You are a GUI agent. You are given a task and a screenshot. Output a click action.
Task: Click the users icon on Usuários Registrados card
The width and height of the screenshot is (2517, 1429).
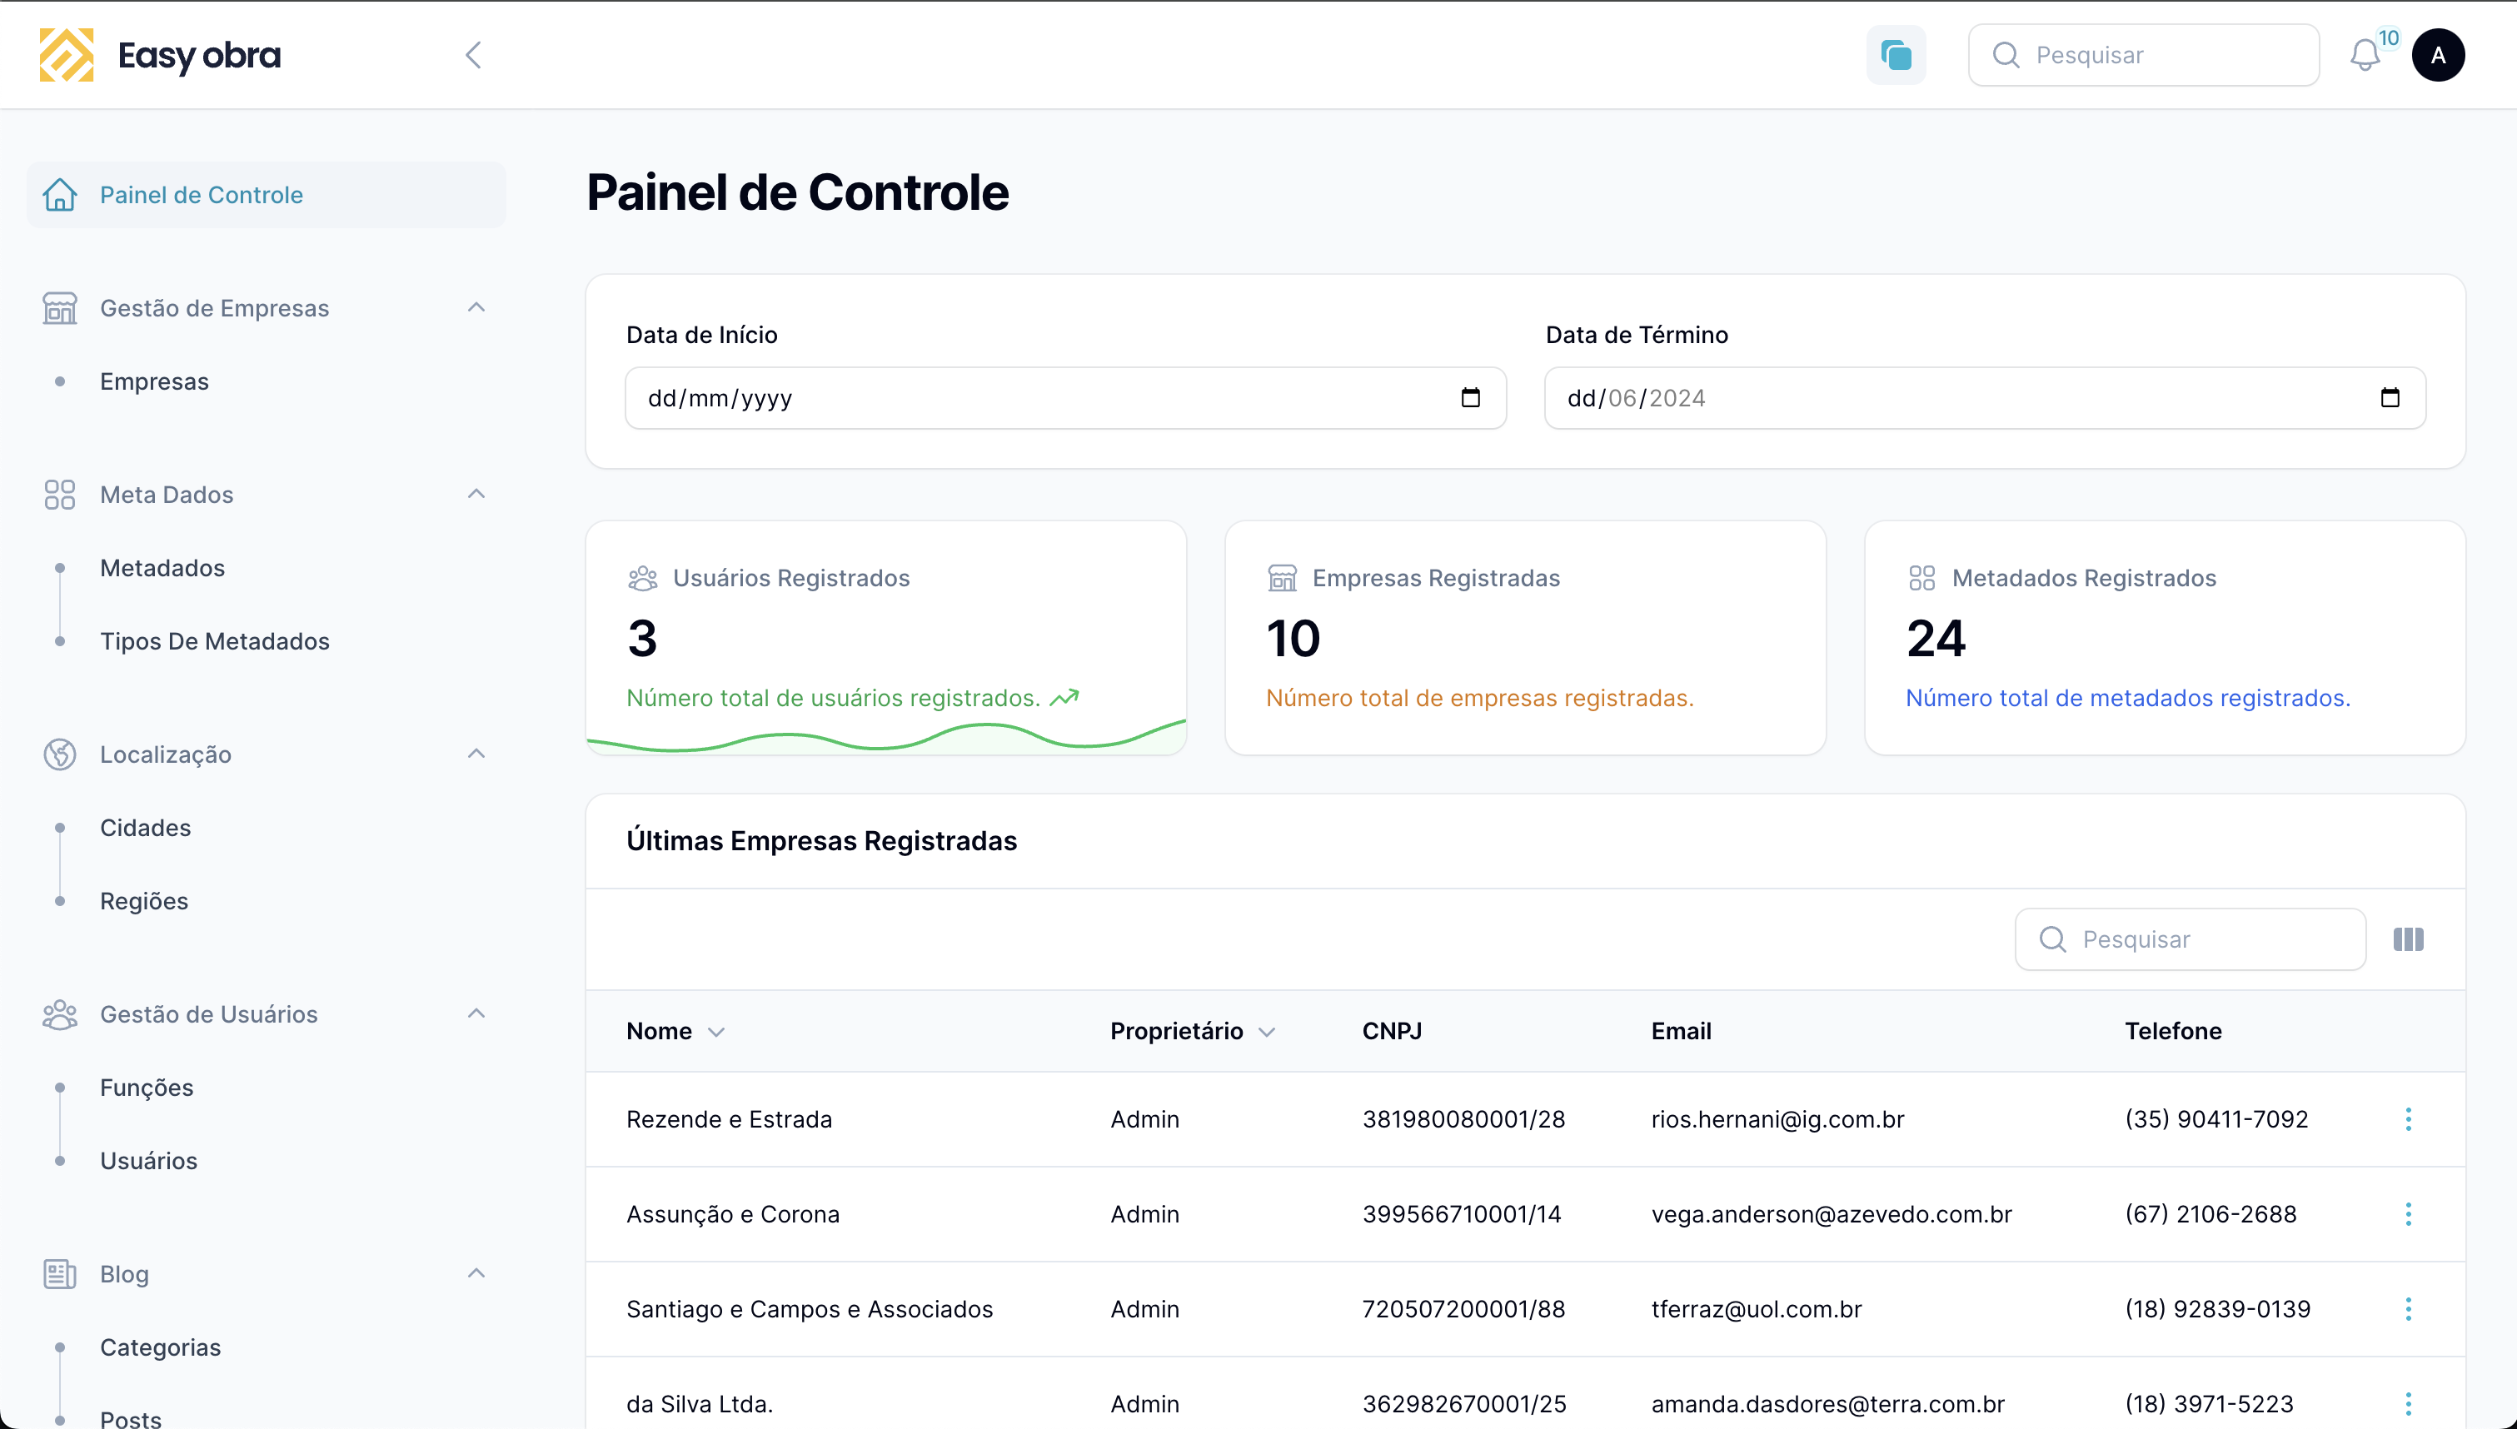[643, 578]
